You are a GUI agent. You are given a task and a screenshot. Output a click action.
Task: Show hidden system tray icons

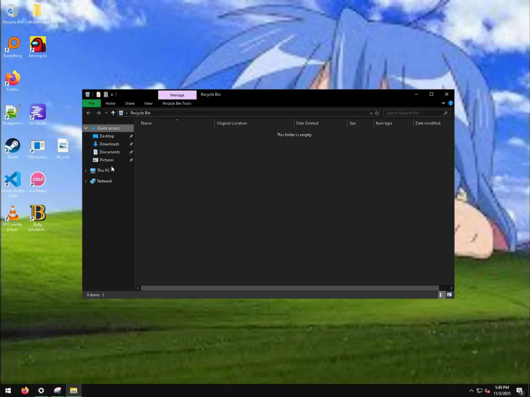tap(471, 391)
